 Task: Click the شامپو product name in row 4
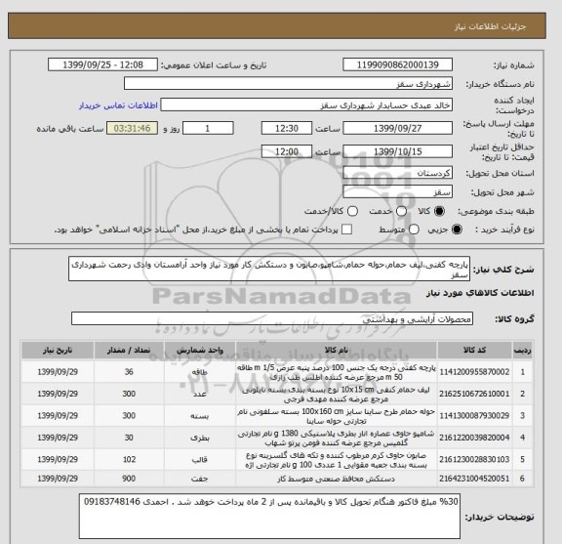337,439
